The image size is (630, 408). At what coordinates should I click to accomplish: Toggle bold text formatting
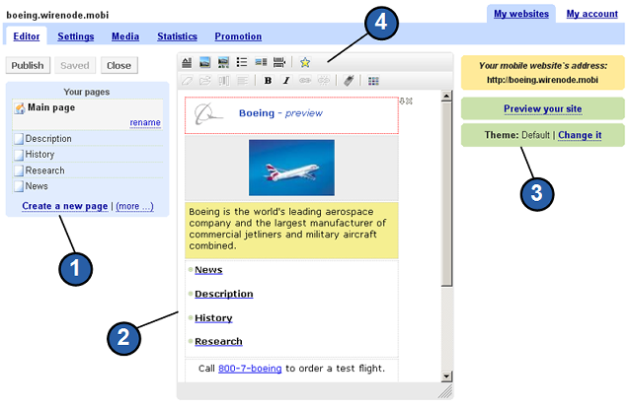(x=269, y=81)
